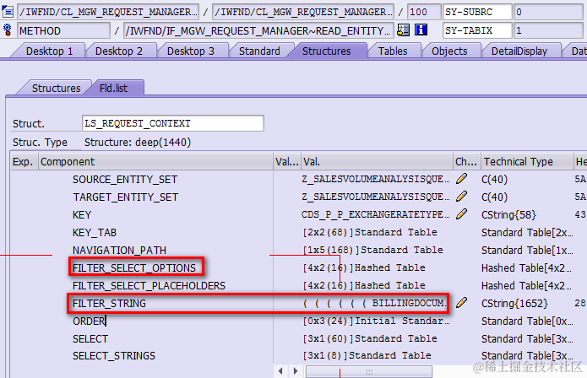
Task: Select the KEY component name
Action: tap(82, 215)
